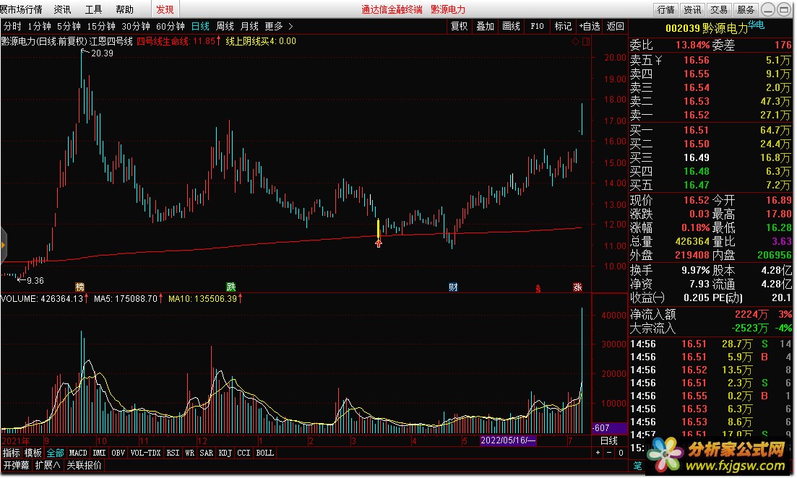Image resolution: width=797 pixels, height=478 pixels.
Task: Switch indicator to BOLL
Action: click(264, 453)
